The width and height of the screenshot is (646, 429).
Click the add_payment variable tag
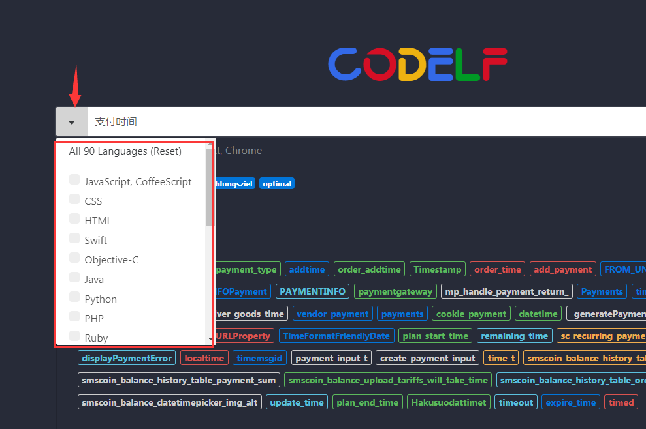point(563,269)
